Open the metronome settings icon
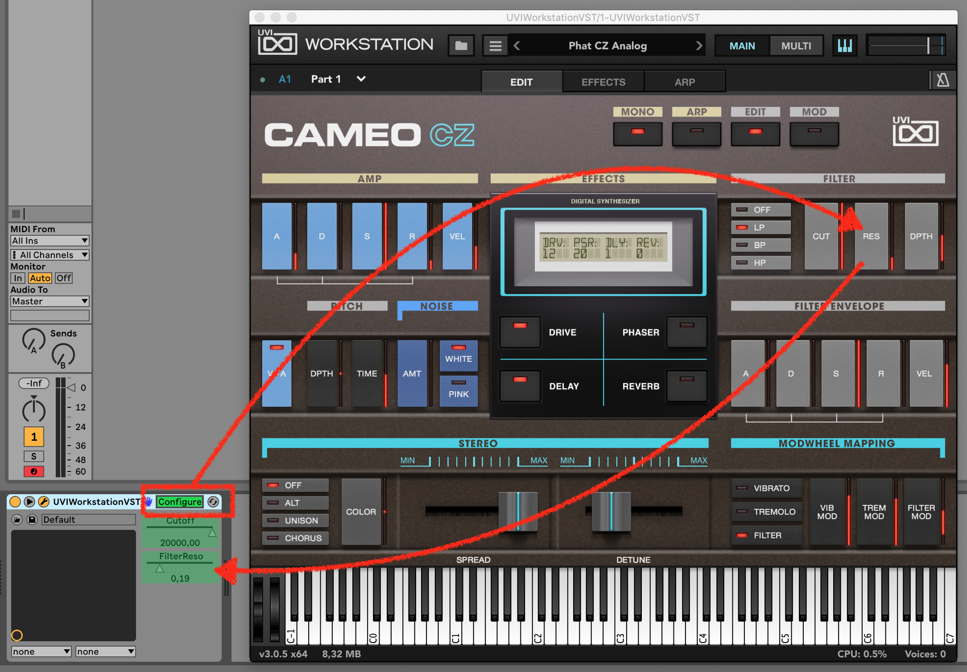The height and width of the screenshot is (672, 967). point(942,80)
